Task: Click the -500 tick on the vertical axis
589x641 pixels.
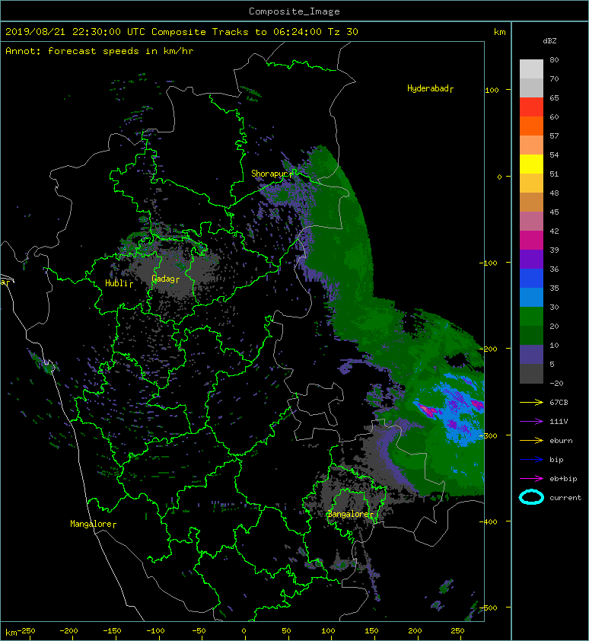Action: tap(489, 608)
